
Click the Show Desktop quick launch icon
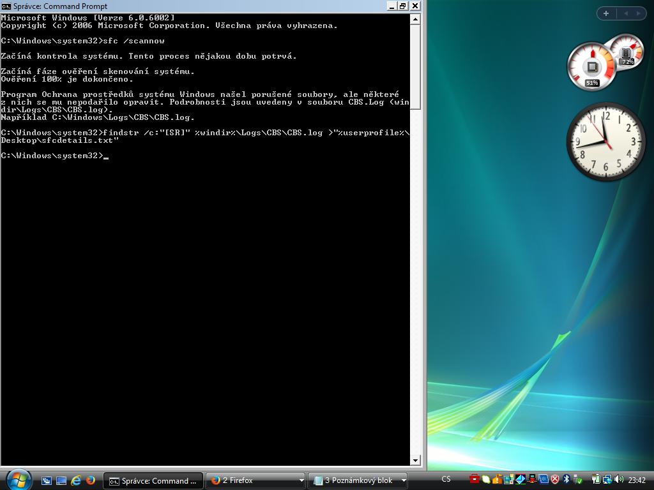[47, 480]
